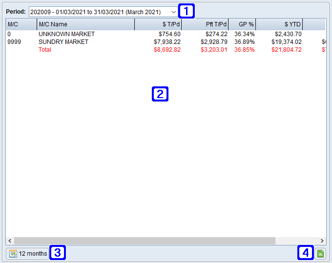
Task: Select the UNKNOWN MARKET row
Action: pyautogui.click(x=166, y=34)
